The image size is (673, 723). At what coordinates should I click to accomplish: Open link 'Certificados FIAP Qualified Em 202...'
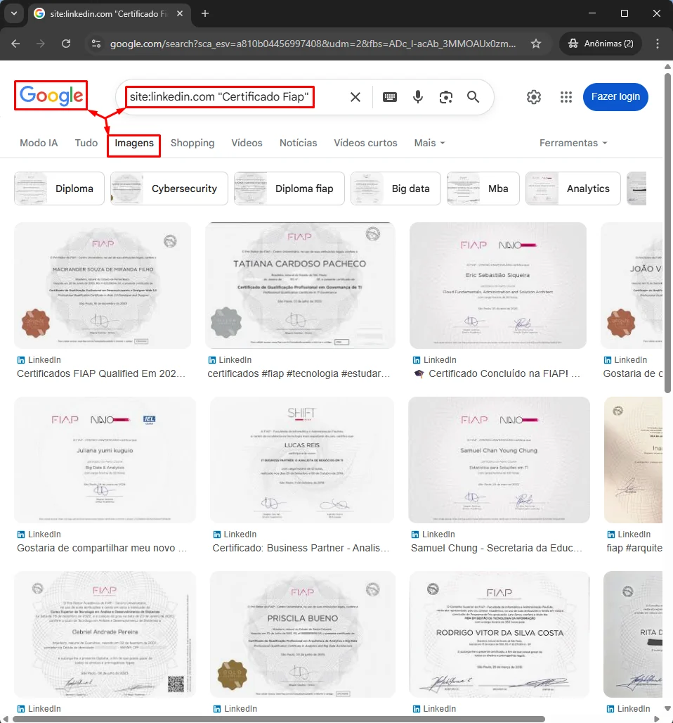tap(101, 373)
